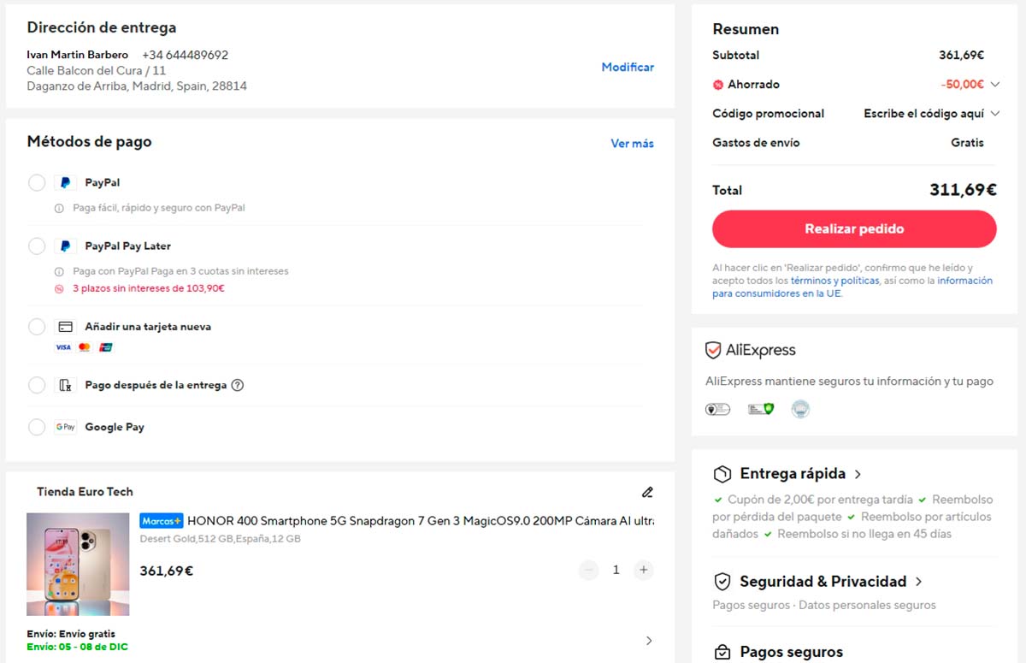Expand the Ahorrado savings details chevron
Image resolution: width=1026 pixels, height=663 pixels.
point(994,85)
